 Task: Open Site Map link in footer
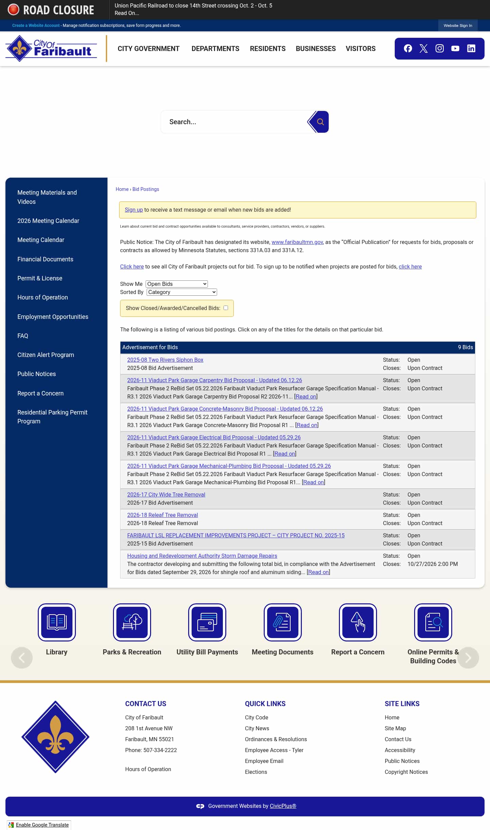pyautogui.click(x=395, y=728)
